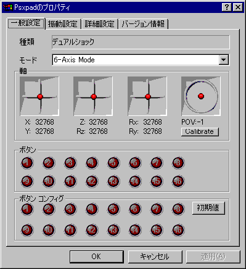
Task: Click the Psxpad title bar app icon
Action: tap(8, 7)
